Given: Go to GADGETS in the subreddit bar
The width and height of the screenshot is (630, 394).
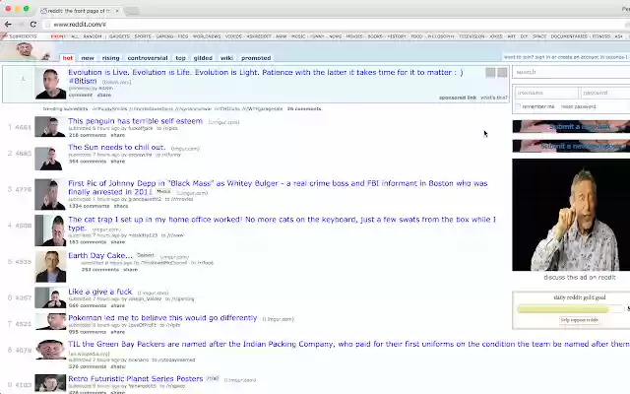Looking at the screenshot, I should point(119,36).
